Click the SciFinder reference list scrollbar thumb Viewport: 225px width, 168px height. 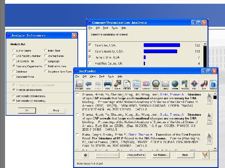click(x=215, y=97)
